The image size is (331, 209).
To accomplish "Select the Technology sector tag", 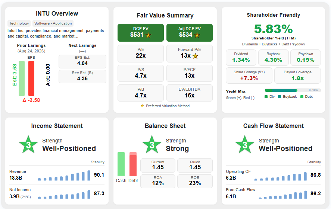I will coord(19,23).
